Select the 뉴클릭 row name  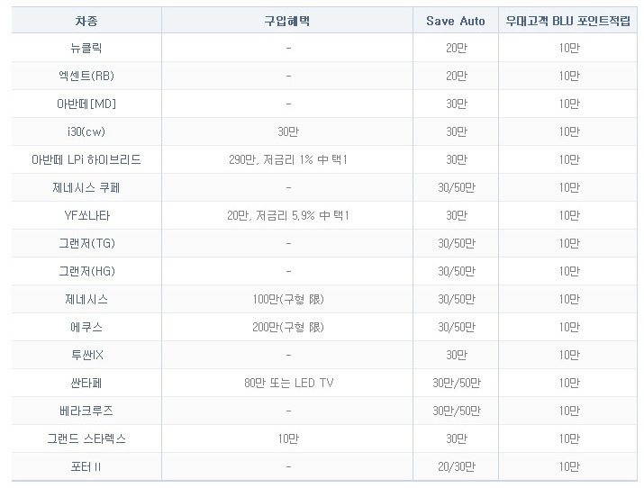point(86,48)
